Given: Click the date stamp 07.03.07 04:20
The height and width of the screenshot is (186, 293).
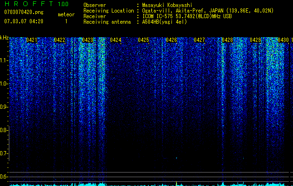Looking at the screenshot, I should pos(24,21).
